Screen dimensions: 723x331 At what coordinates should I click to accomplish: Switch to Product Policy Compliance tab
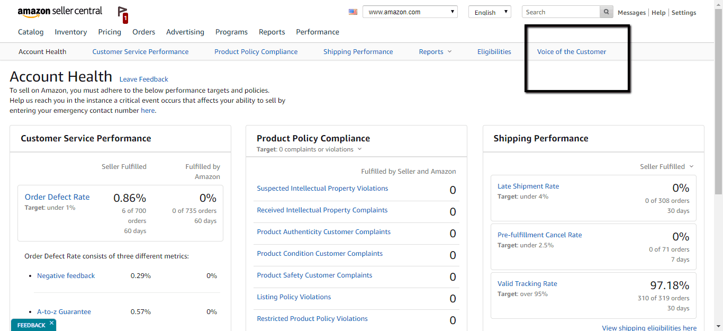tap(256, 52)
